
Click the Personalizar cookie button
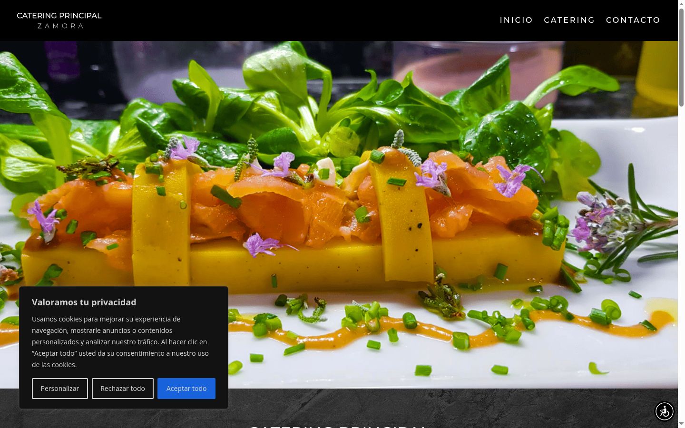point(60,389)
